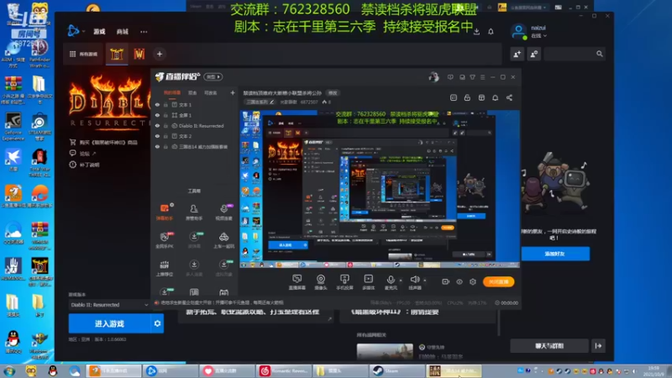This screenshot has width=672, height=378.
Task: Open the three-dots more menu in Battle.net
Action: tap(144, 32)
